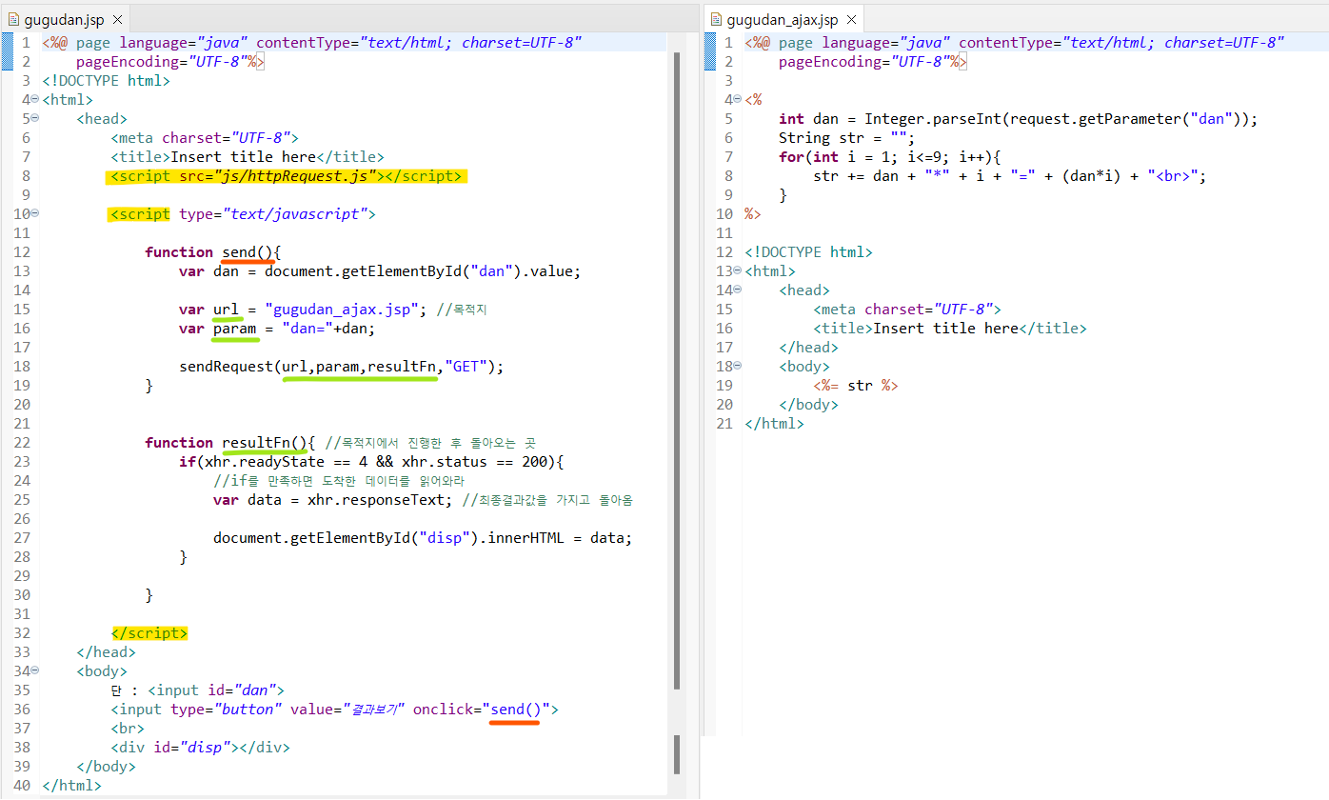Click the <input id="dan"> tag on line 35
Viewport: 1329px width, 800px height.
click(216, 690)
